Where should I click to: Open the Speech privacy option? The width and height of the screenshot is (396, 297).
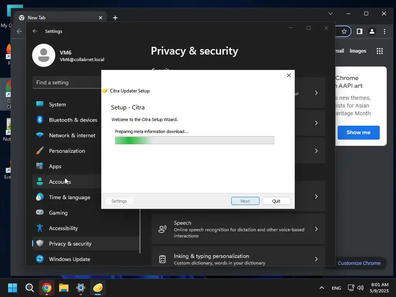click(x=238, y=229)
